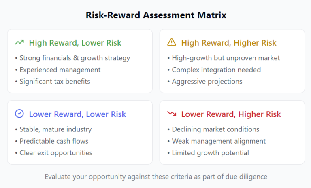Click the High Reward, Higher Risk heading

[x=228, y=43]
